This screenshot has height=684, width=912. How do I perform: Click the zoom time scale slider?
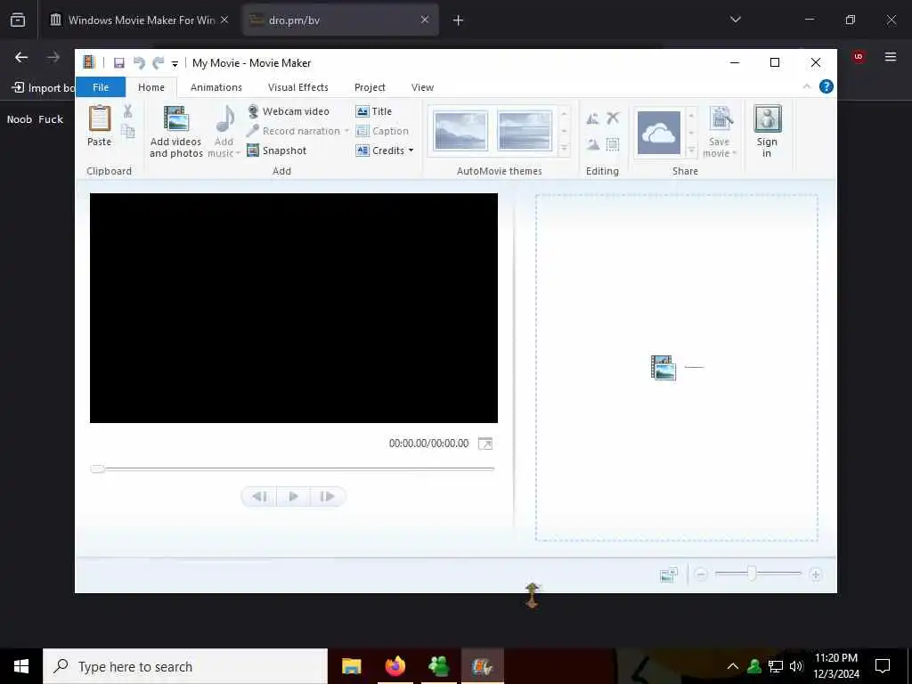(x=752, y=574)
